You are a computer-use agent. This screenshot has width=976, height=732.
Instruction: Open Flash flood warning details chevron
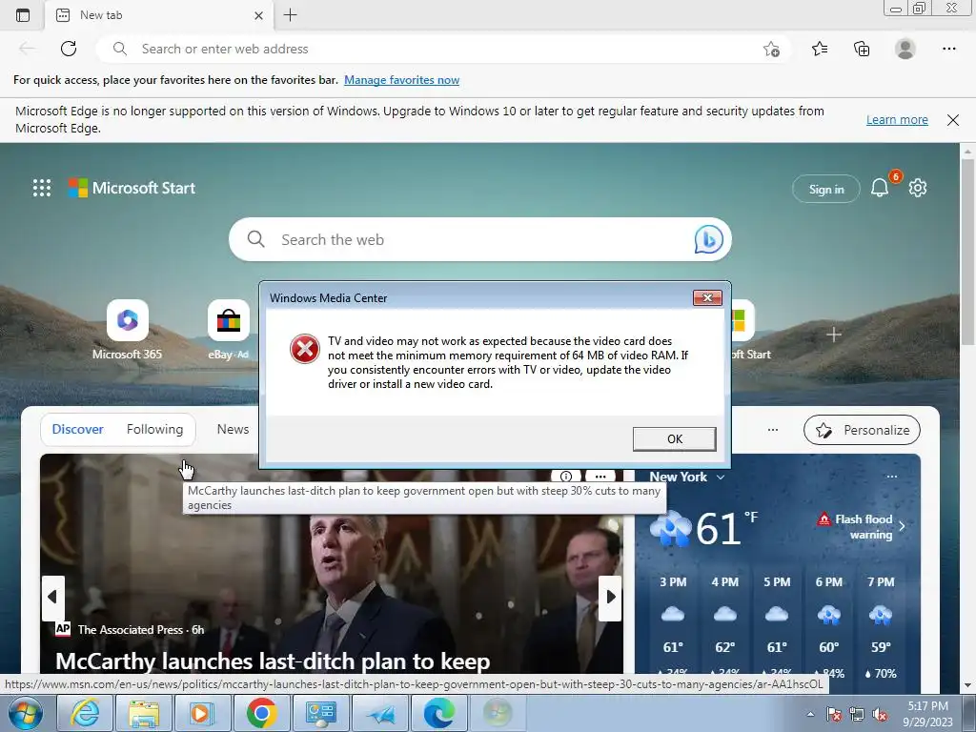(x=902, y=526)
